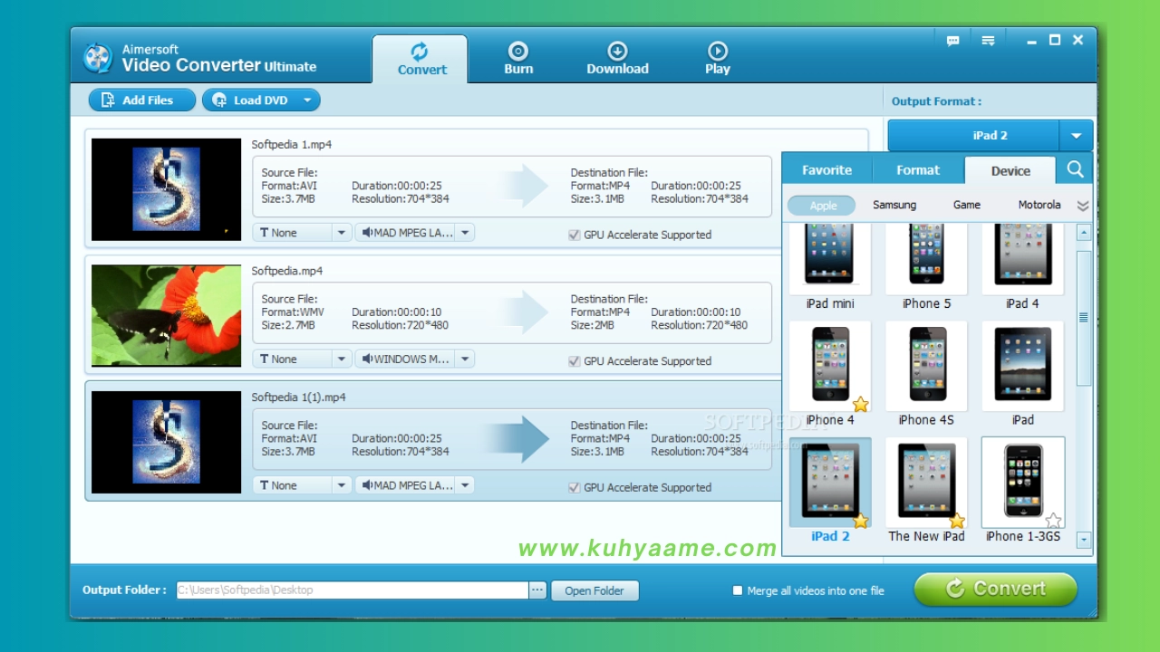Open the Download tab
Viewport: 1160px width, 652px height.
tap(617, 59)
